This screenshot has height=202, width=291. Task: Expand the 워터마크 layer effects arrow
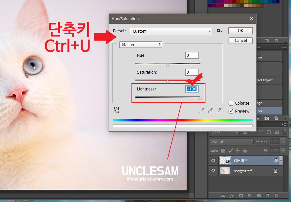click(x=281, y=160)
